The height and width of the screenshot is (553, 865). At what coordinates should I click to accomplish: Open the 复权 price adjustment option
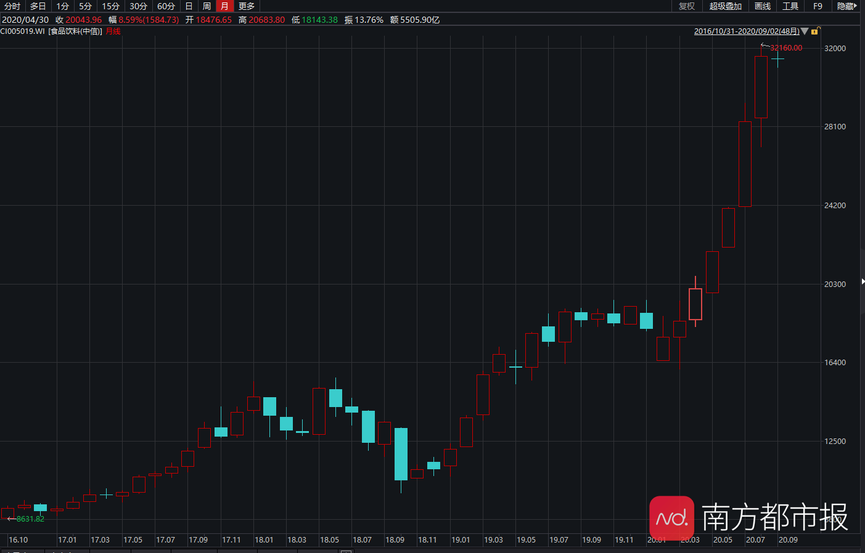[x=687, y=6]
